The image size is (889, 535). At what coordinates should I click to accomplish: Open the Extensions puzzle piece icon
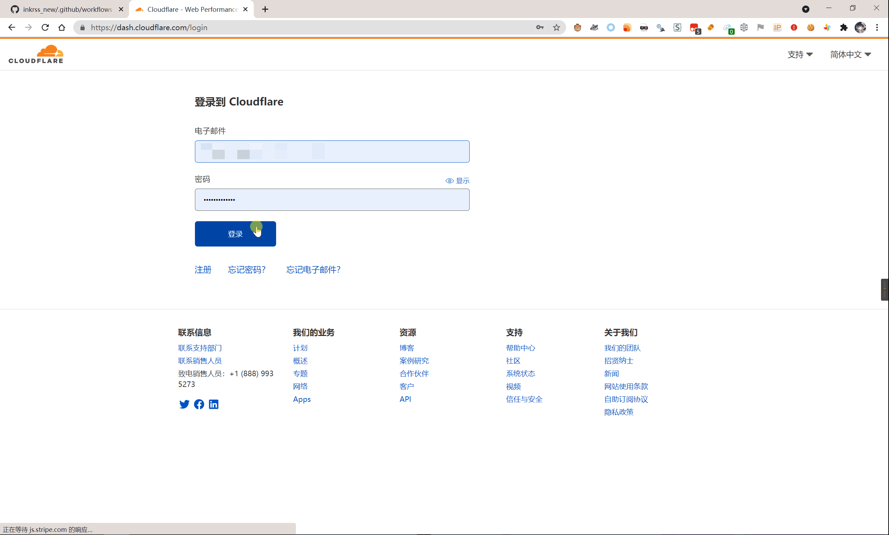coord(844,27)
